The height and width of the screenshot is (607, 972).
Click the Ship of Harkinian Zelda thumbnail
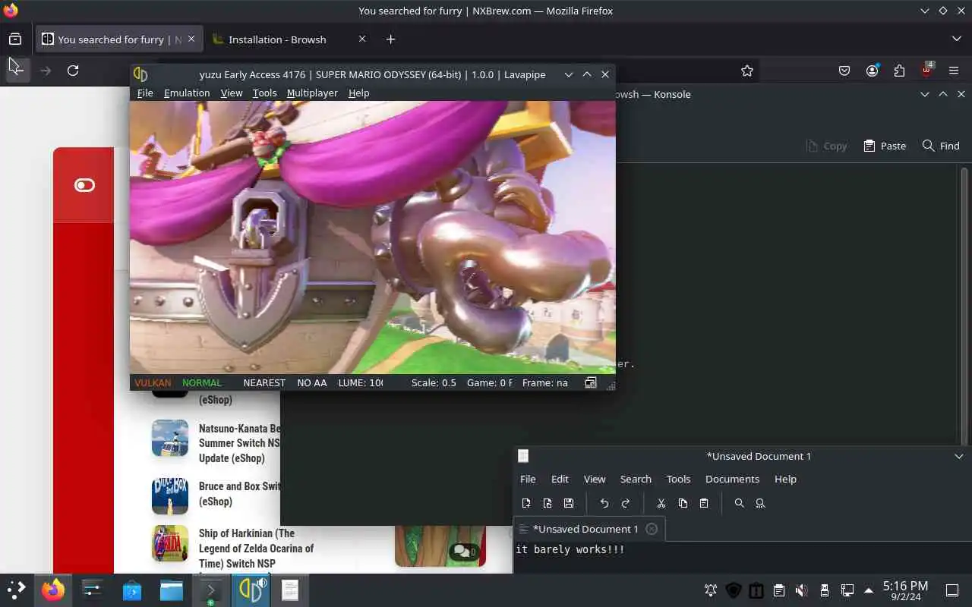[170, 543]
